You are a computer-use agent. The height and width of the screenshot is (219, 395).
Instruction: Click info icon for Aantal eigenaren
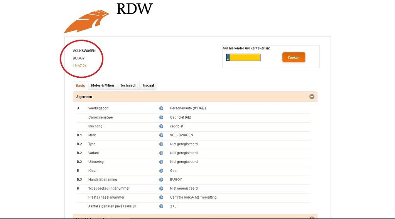pos(161,206)
